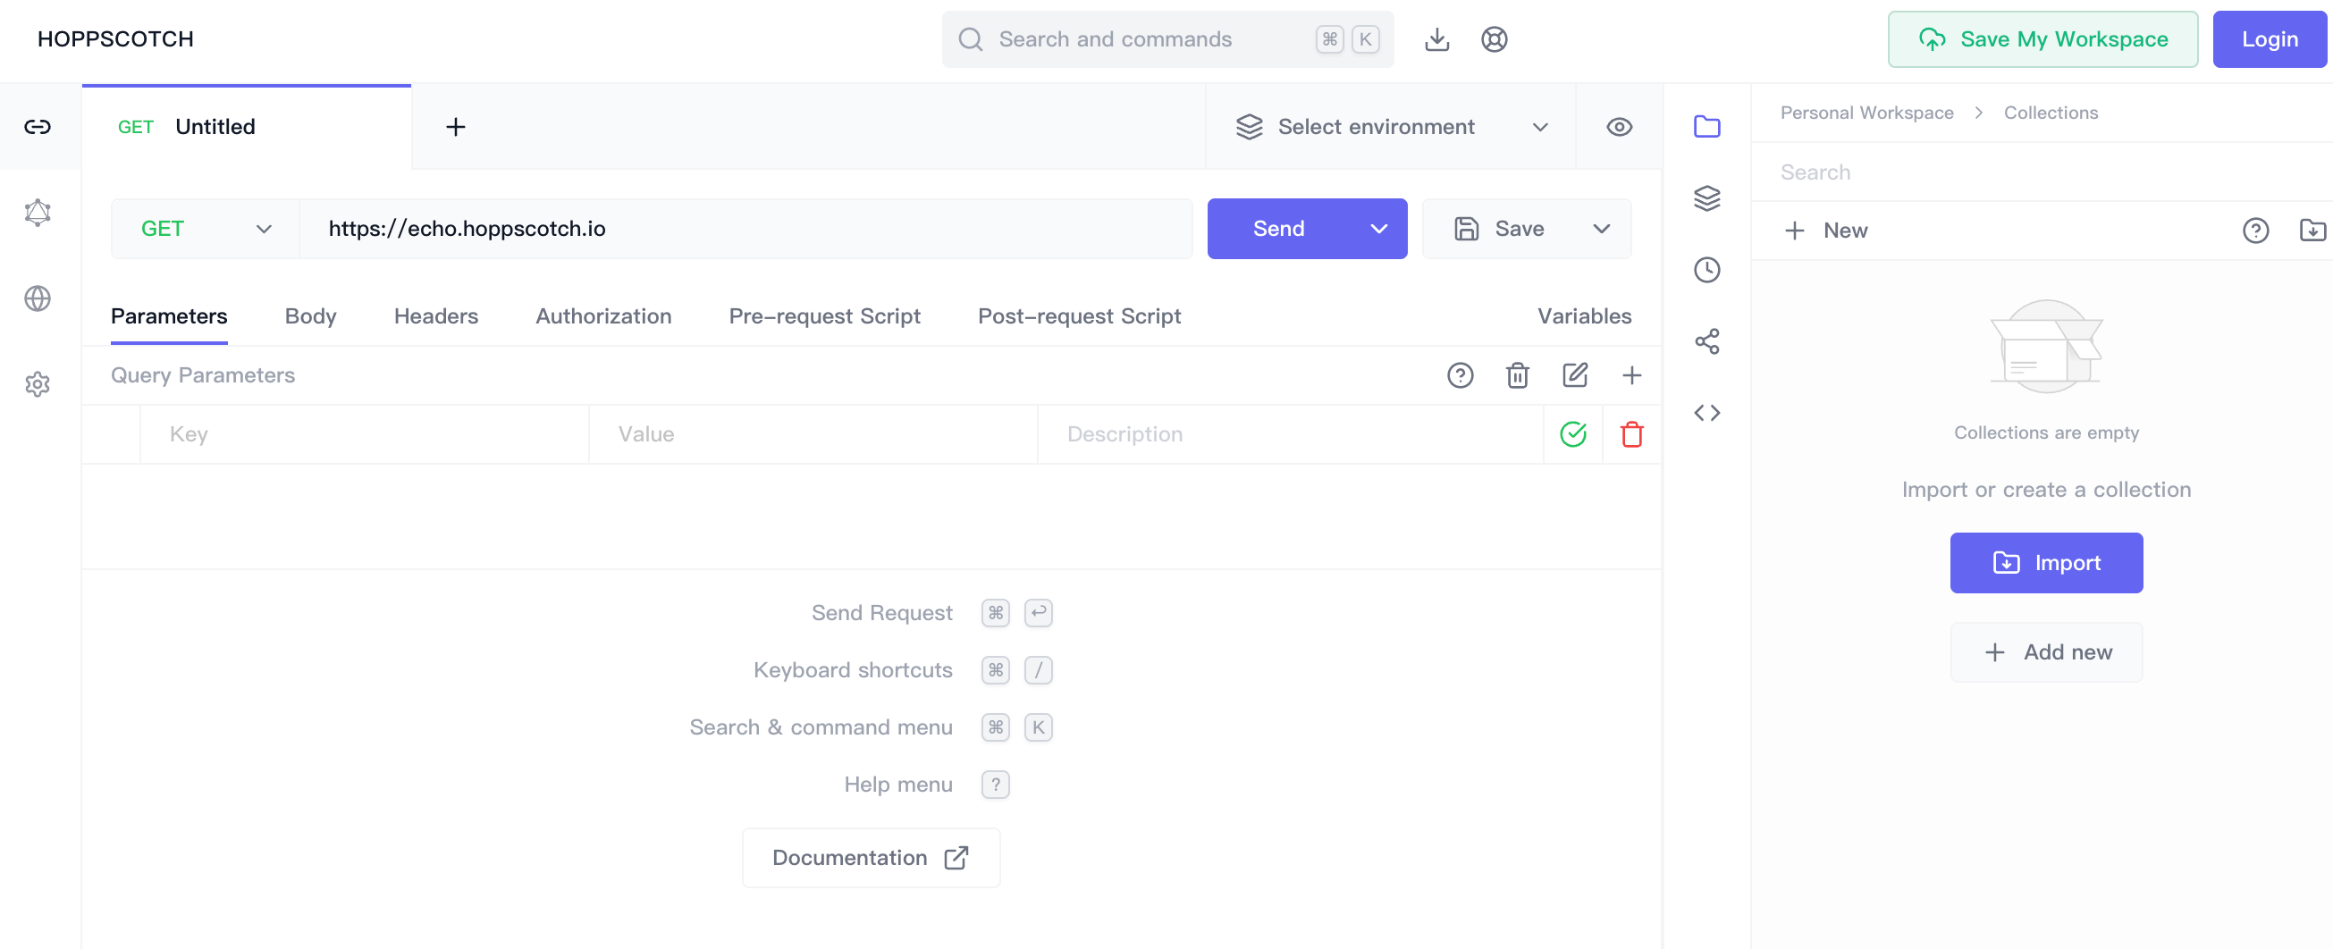Open the History clock panel icon

(x=1706, y=270)
